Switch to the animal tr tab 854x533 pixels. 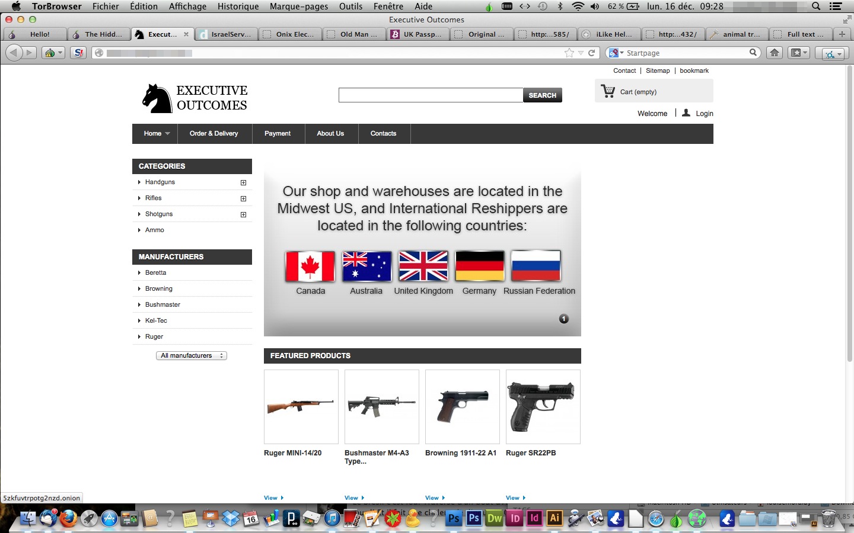736,34
